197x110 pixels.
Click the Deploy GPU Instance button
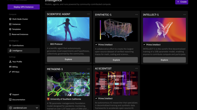click(24, 7)
